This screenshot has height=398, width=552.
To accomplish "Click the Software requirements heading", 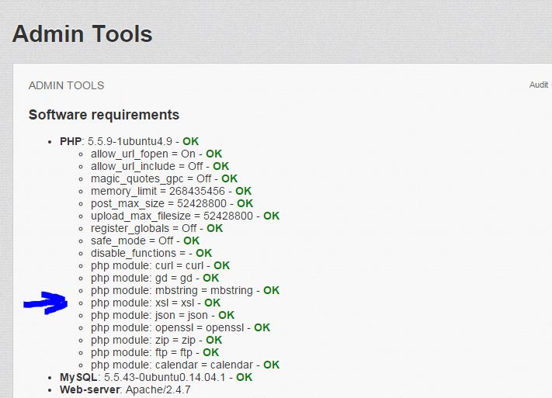I will (103, 115).
